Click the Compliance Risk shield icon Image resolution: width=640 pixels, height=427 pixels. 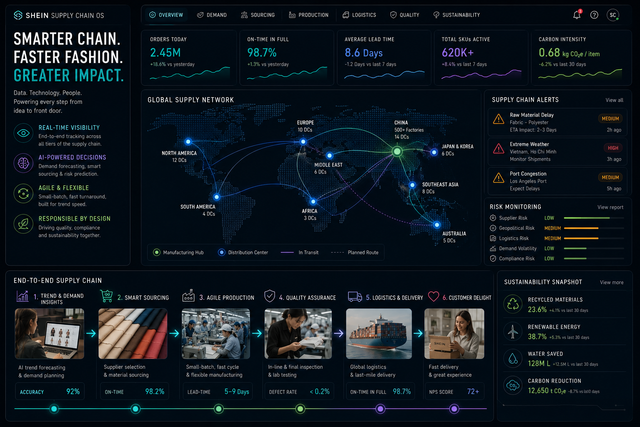(x=493, y=259)
